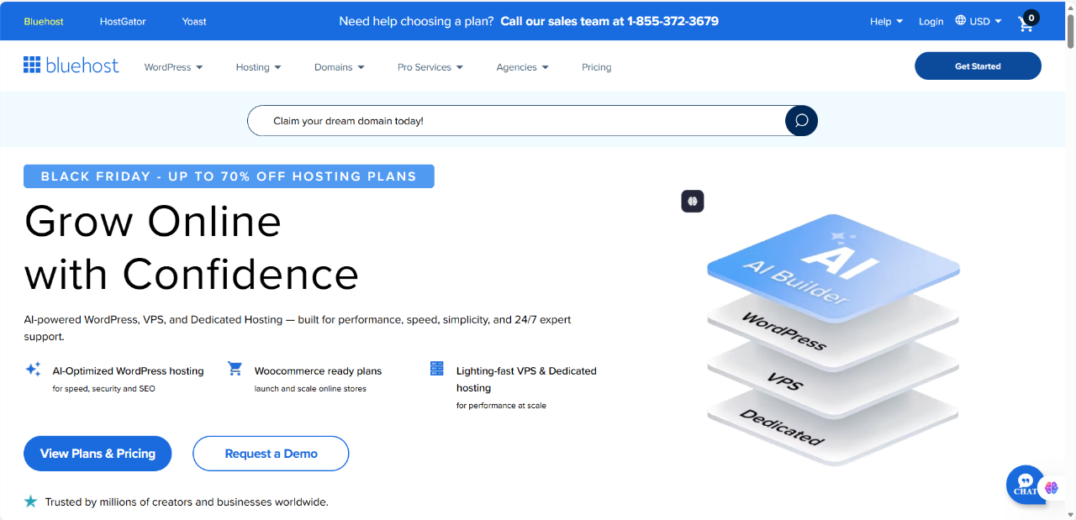Open the Pricing menu item
The image size is (1076, 520).
[x=596, y=67]
